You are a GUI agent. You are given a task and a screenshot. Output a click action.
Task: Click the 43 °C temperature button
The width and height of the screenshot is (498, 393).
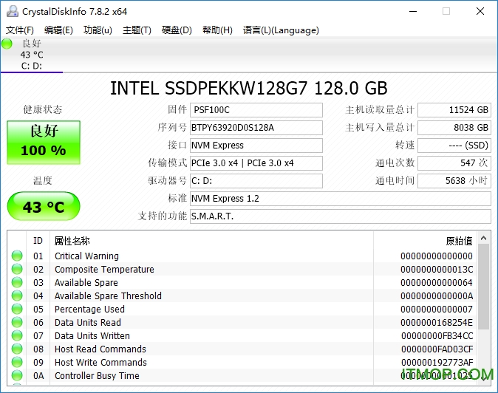[x=43, y=207]
